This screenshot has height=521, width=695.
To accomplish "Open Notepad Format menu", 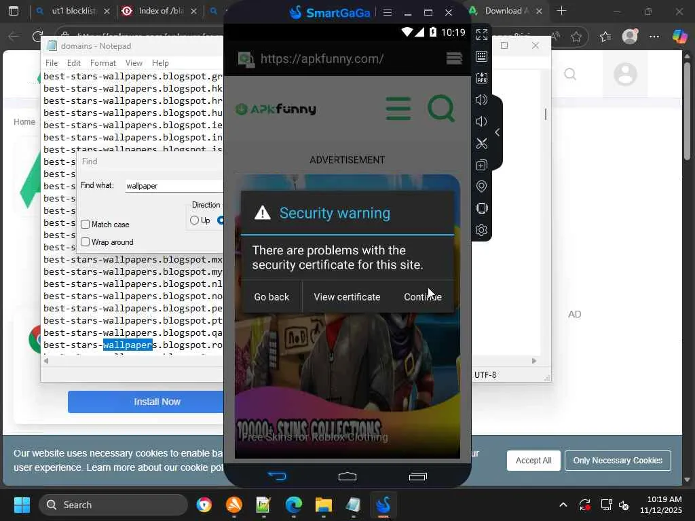I will (x=103, y=63).
